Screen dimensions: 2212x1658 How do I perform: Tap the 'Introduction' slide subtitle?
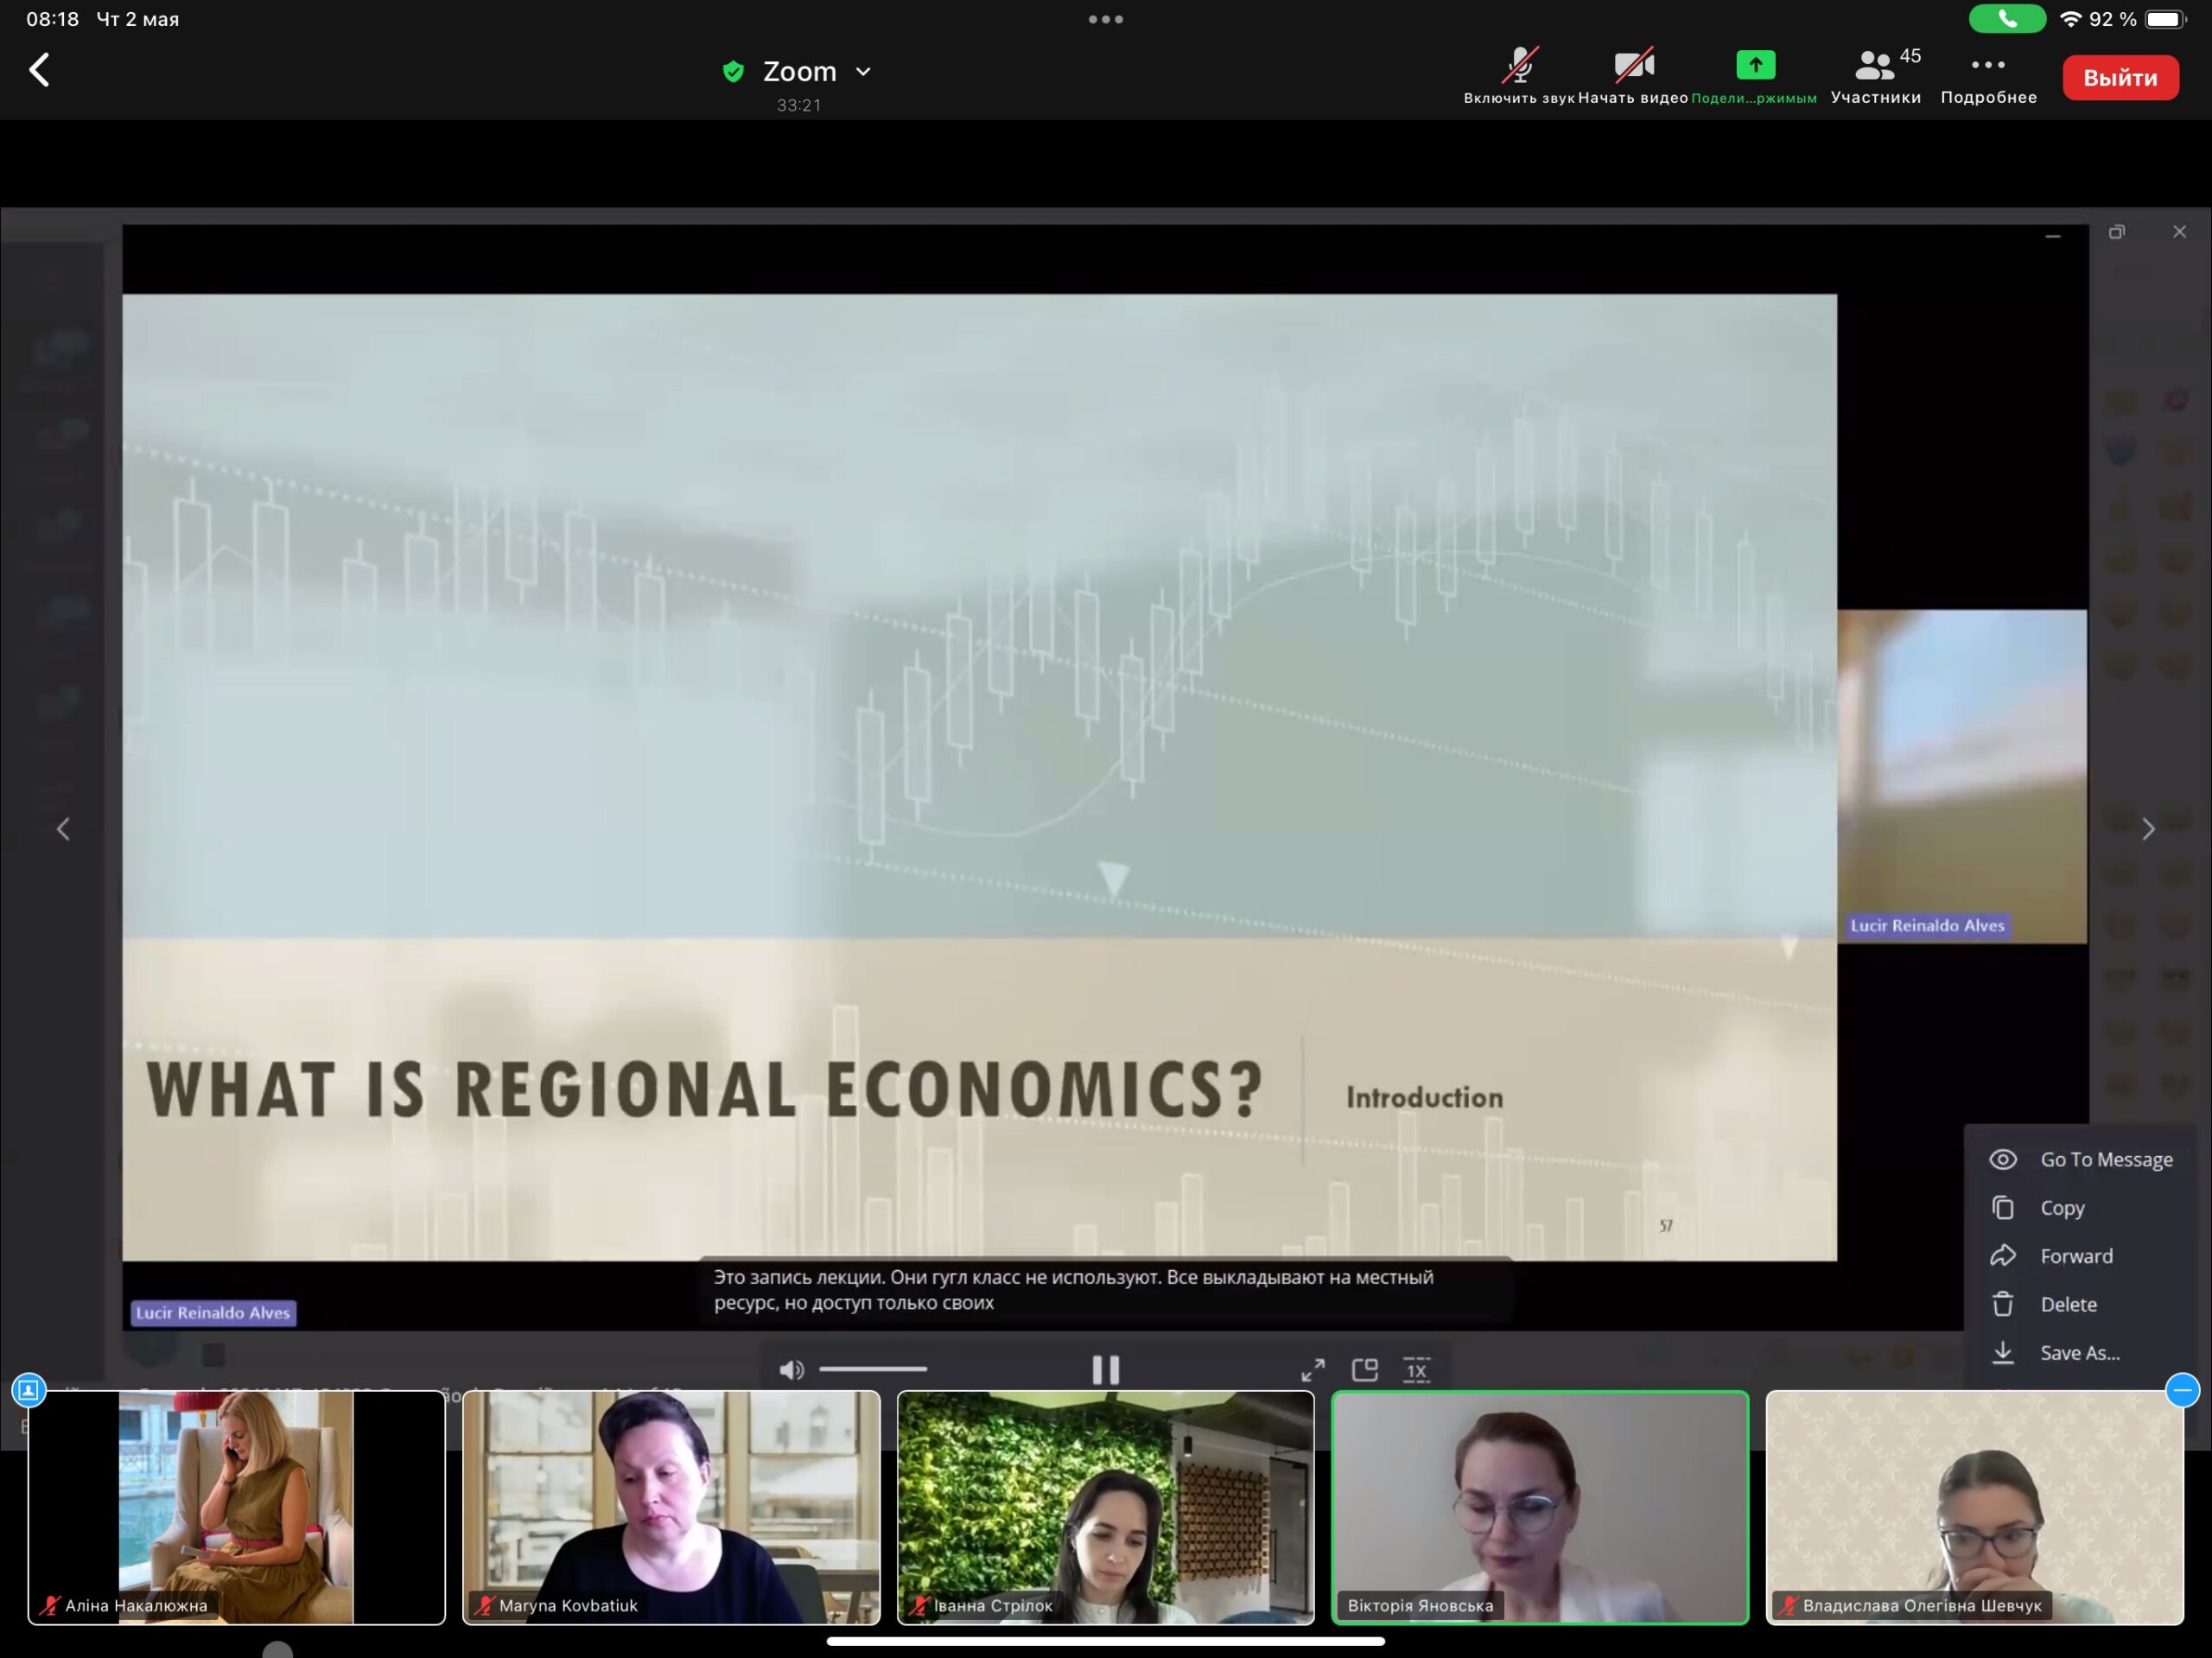coord(1424,1097)
